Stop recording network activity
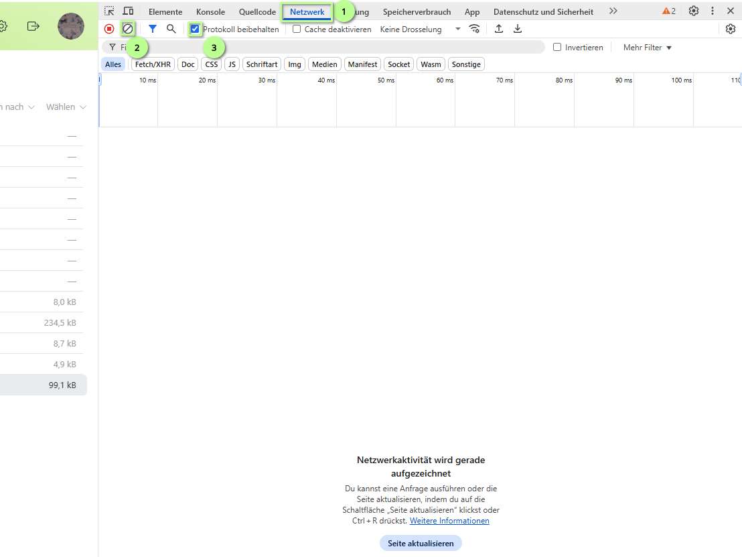 point(109,29)
